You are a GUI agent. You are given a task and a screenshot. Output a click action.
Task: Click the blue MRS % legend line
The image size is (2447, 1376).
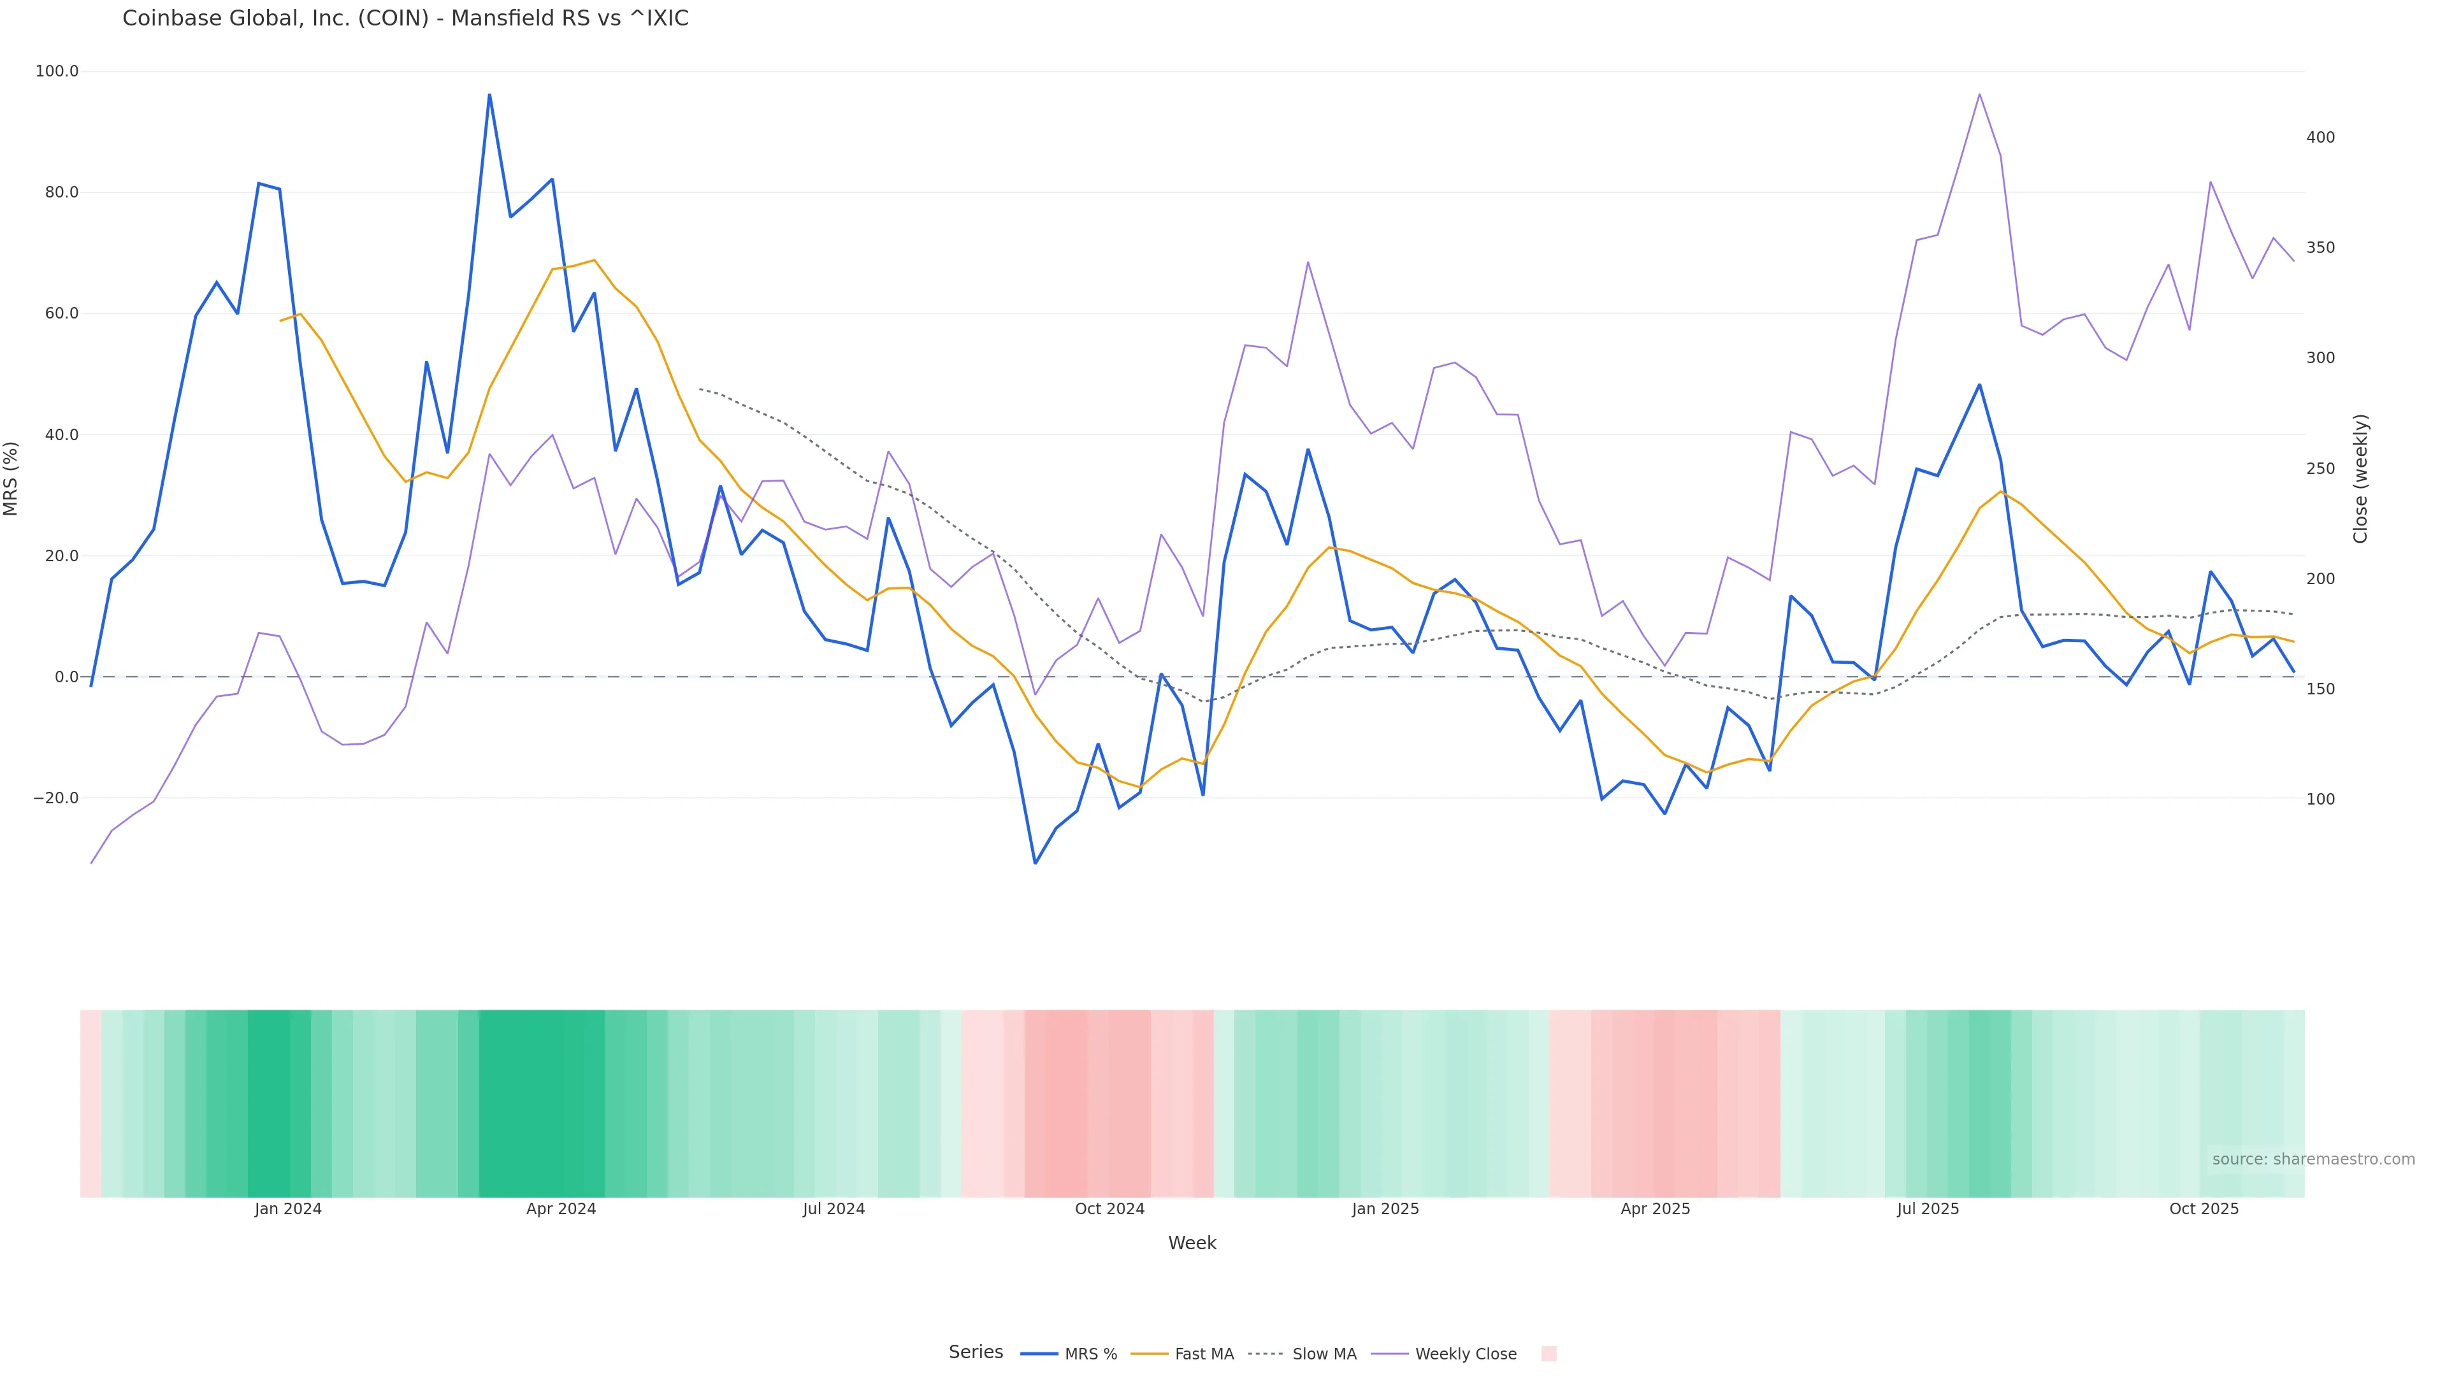pyautogui.click(x=1039, y=1354)
